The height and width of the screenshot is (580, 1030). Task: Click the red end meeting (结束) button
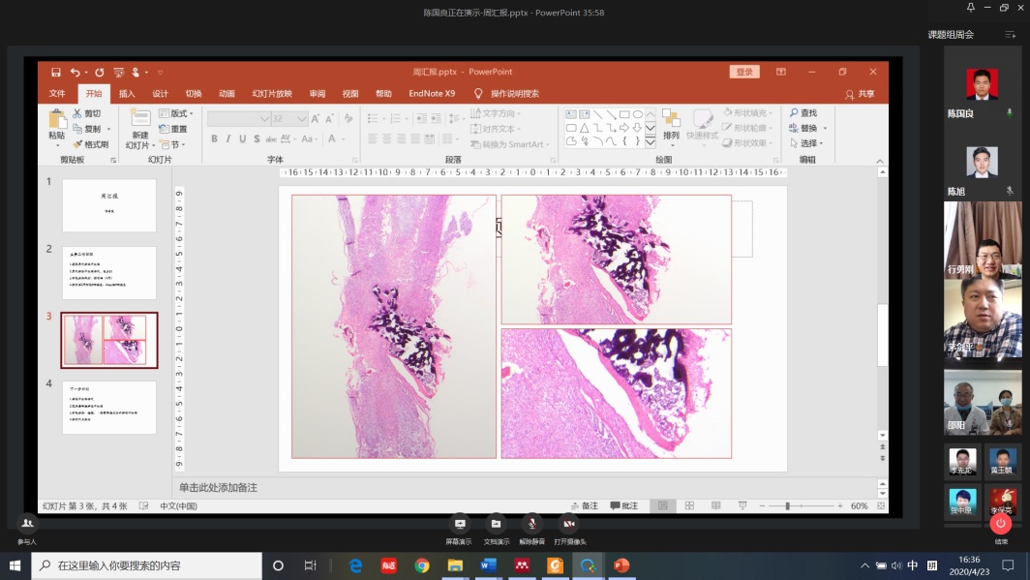(x=1001, y=524)
